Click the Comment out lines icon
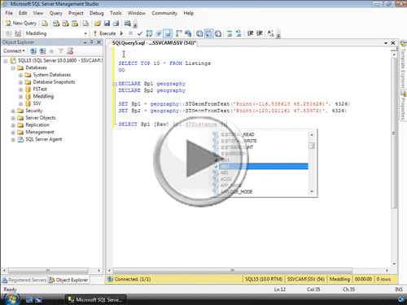 tap(230, 33)
